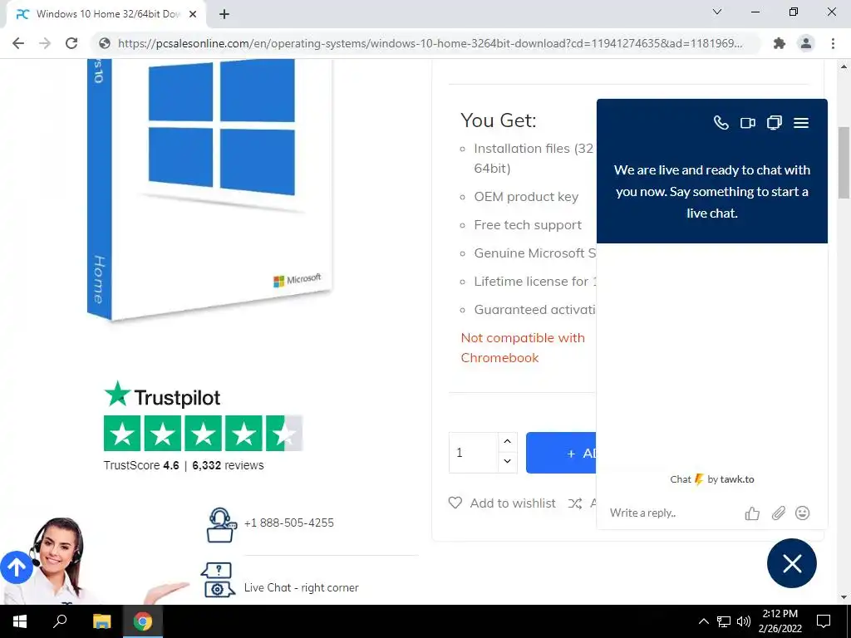Viewport: 851px width, 638px height.
Task: Open the chat widget hamburger menu
Action: pyautogui.click(x=801, y=123)
